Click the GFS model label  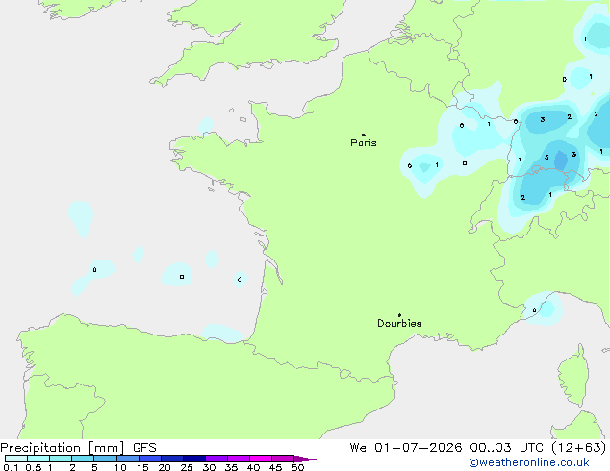click(x=144, y=448)
